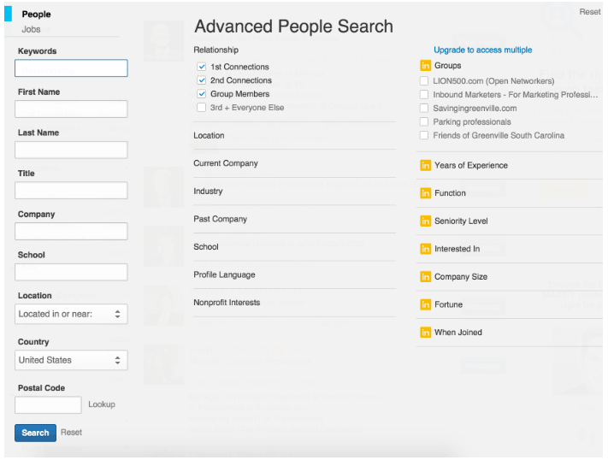The width and height of the screenshot is (608, 460).
Task: Open the Located in or near dropdown
Action: point(71,314)
